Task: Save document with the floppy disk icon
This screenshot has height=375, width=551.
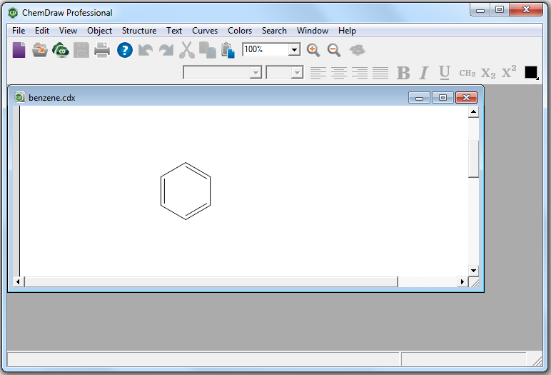Action: pos(81,50)
